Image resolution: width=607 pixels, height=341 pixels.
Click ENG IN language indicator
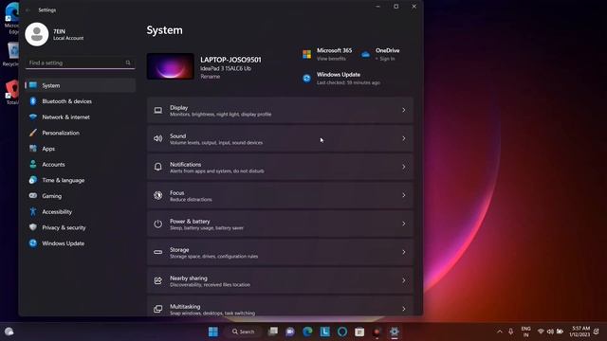pyautogui.click(x=525, y=332)
